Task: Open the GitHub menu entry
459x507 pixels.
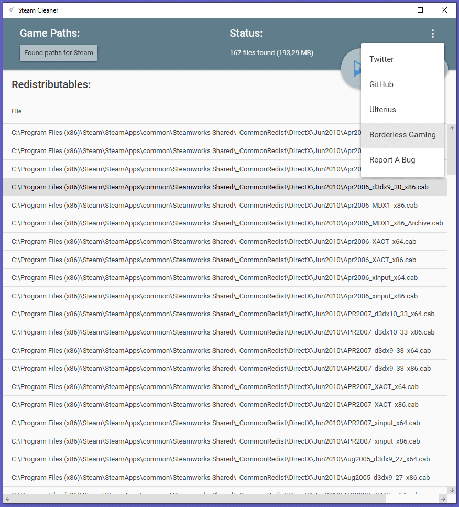Action: [402, 84]
